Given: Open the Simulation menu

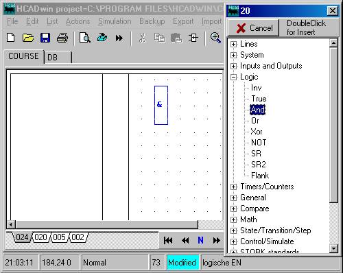Looking at the screenshot, I should pyautogui.click(x=115, y=21).
